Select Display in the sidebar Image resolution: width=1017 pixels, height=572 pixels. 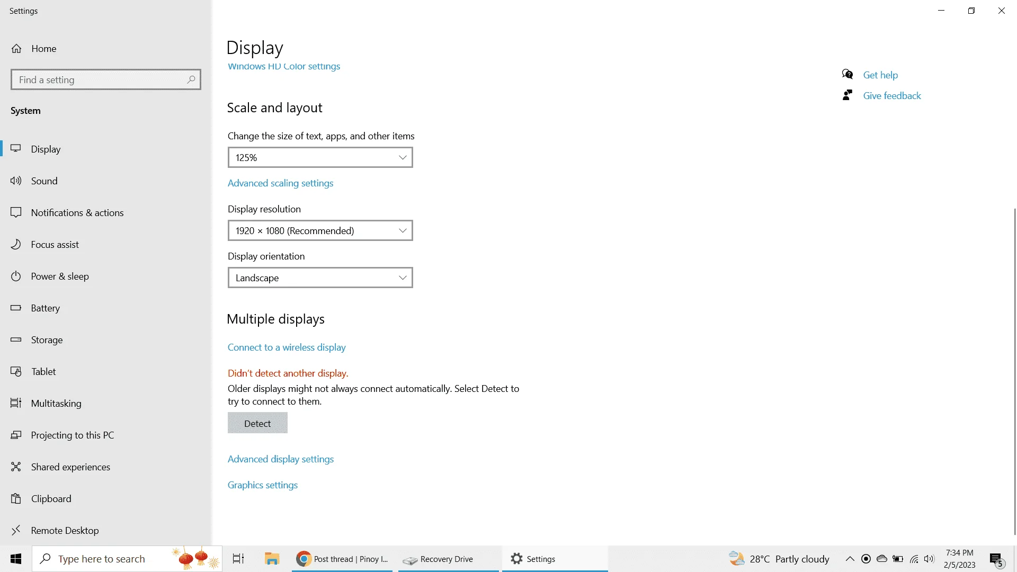tap(106, 149)
